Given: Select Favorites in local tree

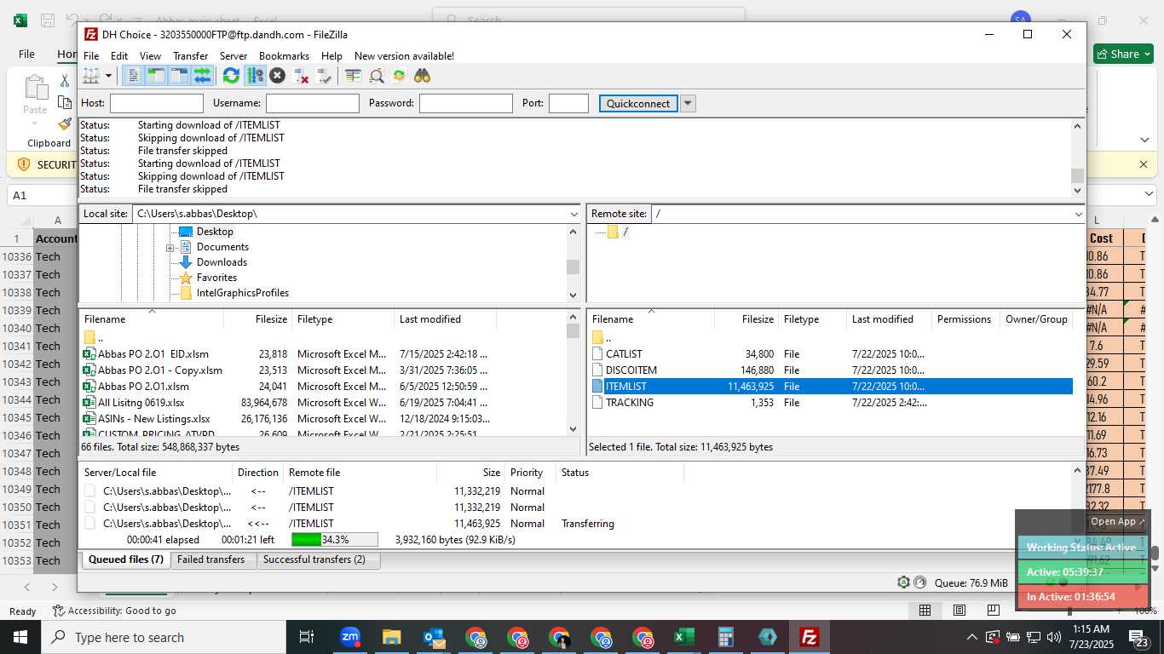Looking at the screenshot, I should coord(216,278).
